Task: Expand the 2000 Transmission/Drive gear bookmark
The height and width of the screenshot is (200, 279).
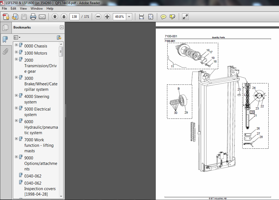Action: click(x=16, y=59)
